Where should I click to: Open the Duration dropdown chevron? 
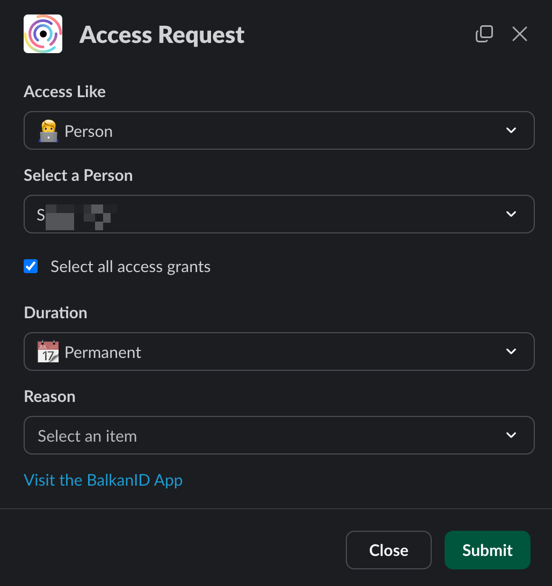tap(511, 351)
